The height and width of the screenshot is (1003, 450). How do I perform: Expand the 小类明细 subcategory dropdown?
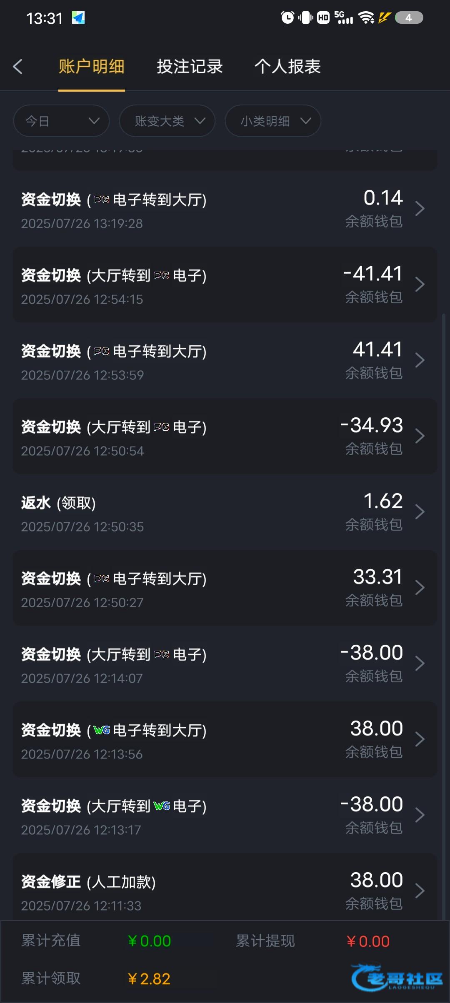tap(273, 121)
